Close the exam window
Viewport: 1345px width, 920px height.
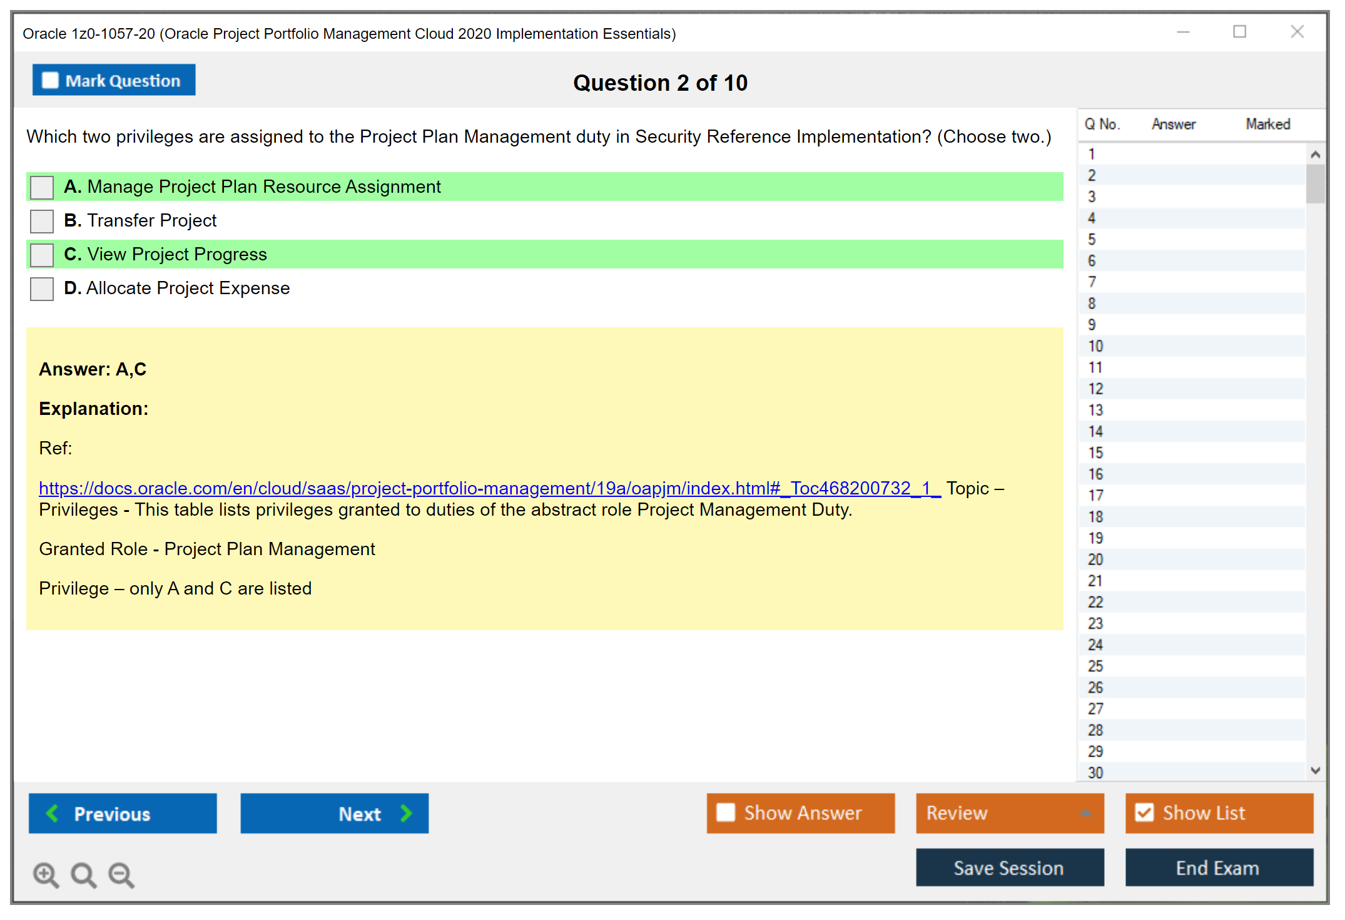click(x=1297, y=32)
